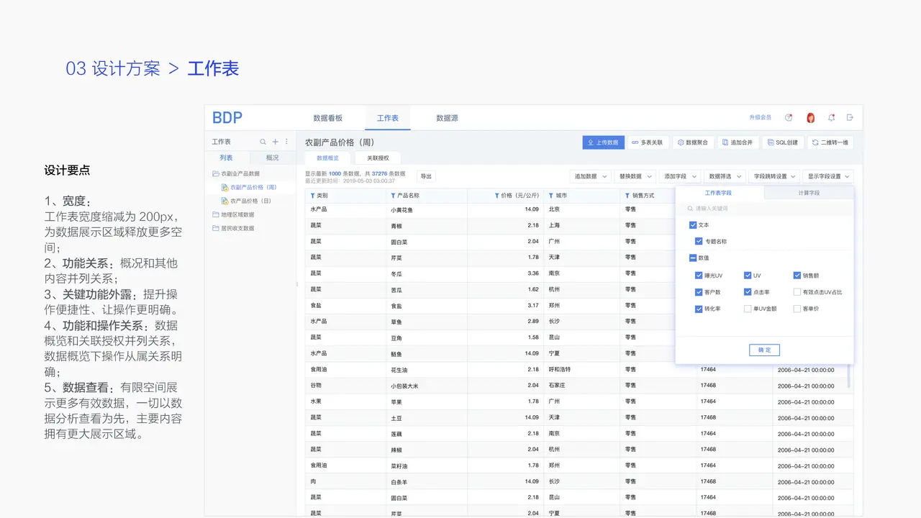Open the three-dot menu in 工作表 sidebar
This screenshot has width=921, height=518.
pyautogui.click(x=286, y=142)
